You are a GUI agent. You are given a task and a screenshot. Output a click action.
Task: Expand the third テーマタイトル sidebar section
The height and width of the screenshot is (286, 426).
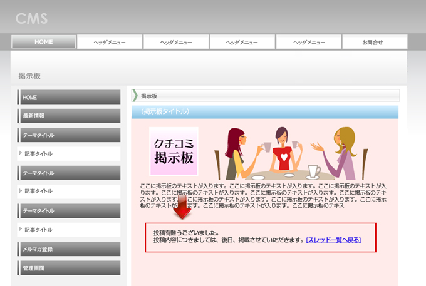click(68, 211)
